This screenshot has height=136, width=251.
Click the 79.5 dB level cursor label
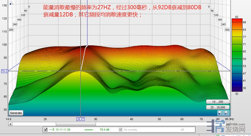pos(4,71)
